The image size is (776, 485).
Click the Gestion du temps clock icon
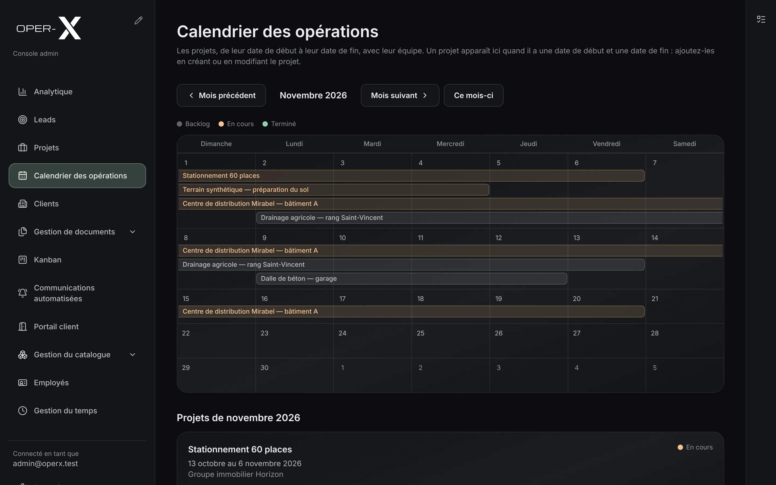[x=22, y=411]
